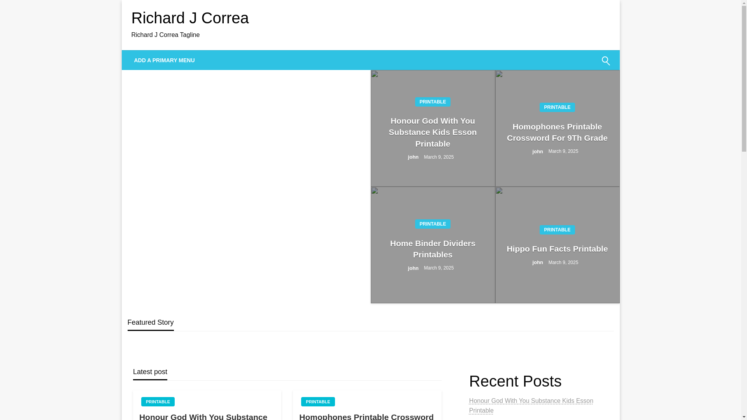Click the Recent Posts heading

pyautogui.click(x=515, y=381)
